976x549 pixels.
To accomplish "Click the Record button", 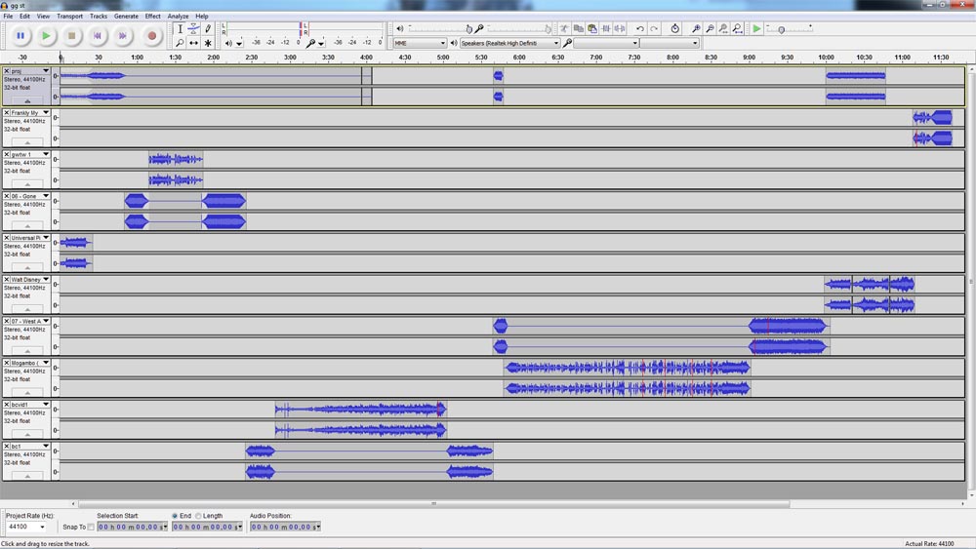I will pyautogui.click(x=151, y=36).
